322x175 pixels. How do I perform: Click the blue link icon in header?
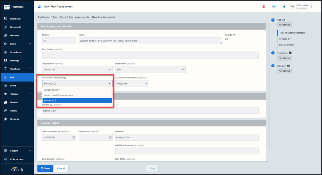coord(274,6)
